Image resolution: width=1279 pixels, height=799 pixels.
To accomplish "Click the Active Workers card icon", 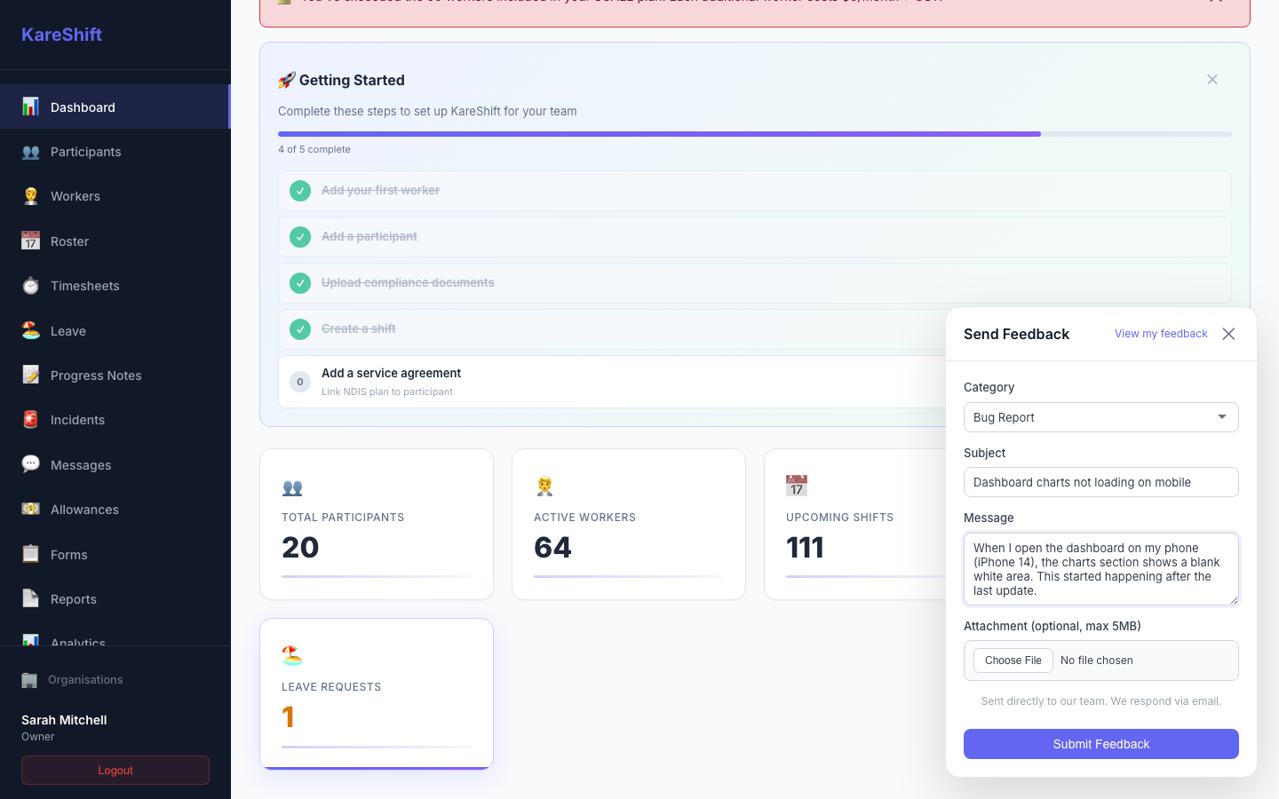I will pos(544,487).
